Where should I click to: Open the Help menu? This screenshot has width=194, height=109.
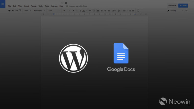click(61, 6)
